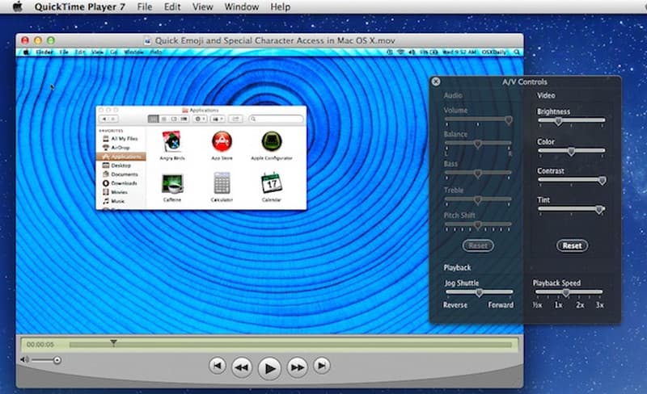
Task: Mute using the player speaker icon
Action: click(x=24, y=359)
